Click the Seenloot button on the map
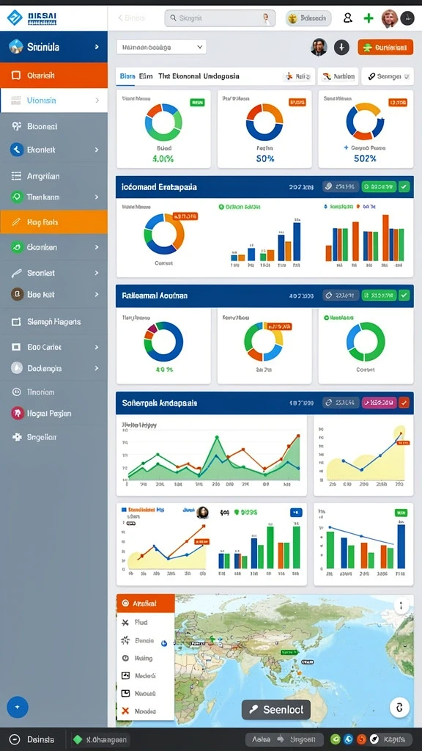 point(276,709)
